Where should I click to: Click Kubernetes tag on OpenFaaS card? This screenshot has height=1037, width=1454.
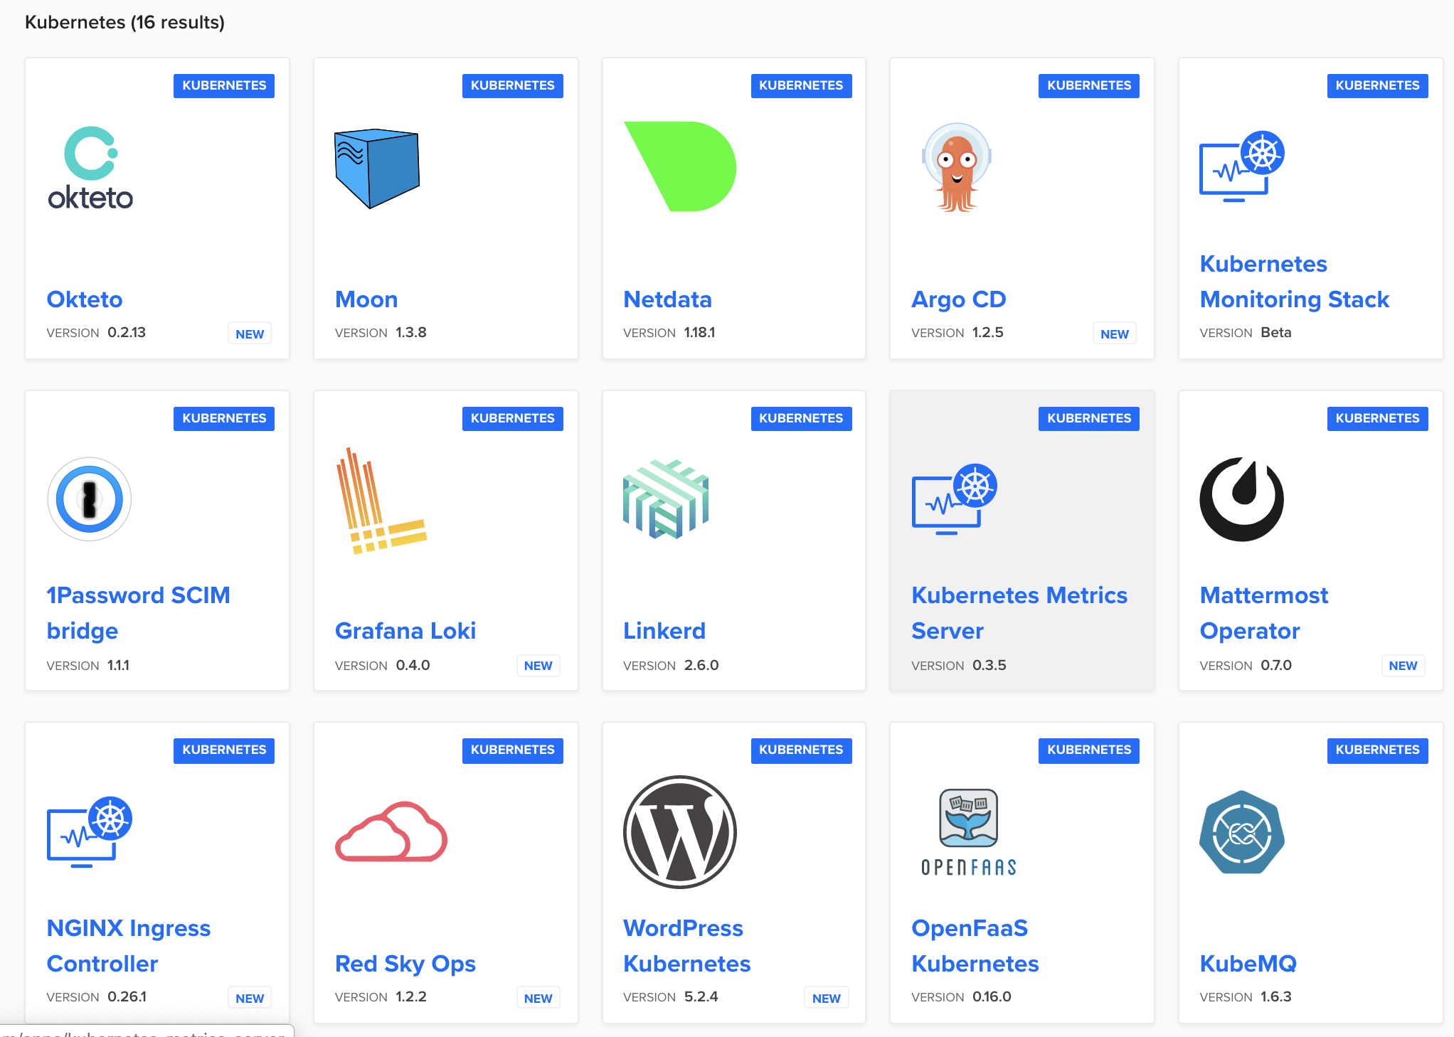[x=1089, y=750]
